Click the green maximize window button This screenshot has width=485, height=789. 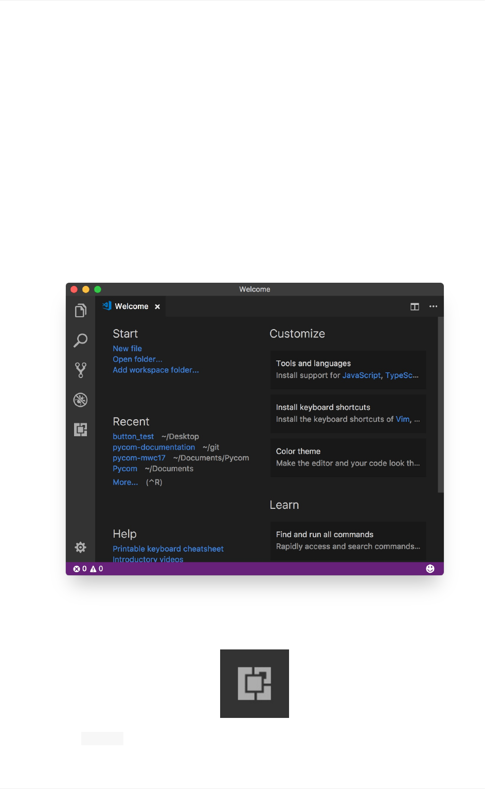(98, 289)
